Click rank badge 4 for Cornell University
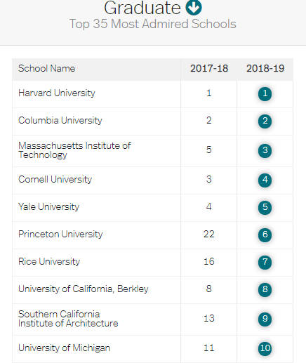 (265, 180)
